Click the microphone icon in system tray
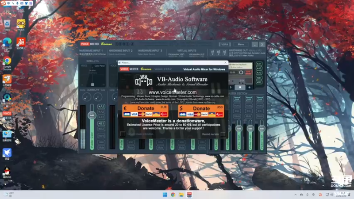This screenshot has height=199, width=354. tap(307, 195)
